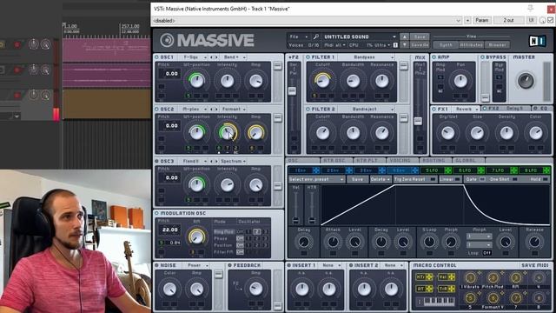
Task: Open OSC2 Formant mode dropdown
Action: coord(234,110)
